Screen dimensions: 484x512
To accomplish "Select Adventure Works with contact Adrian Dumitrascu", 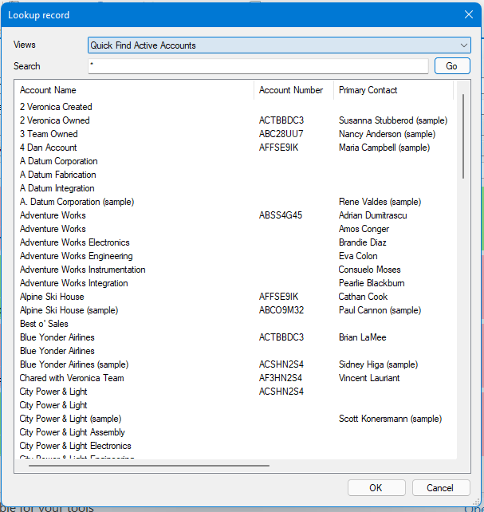I will click(x=53, y=215).
